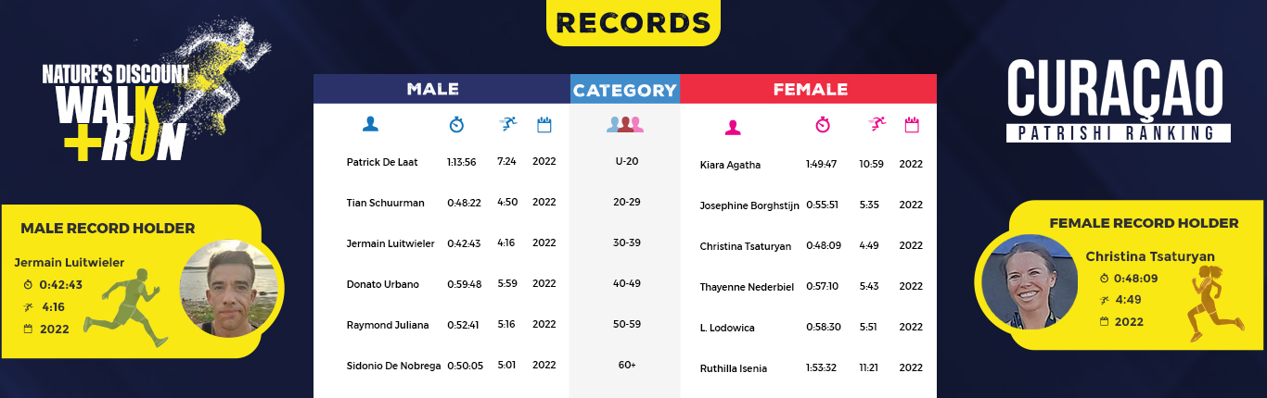This screenshot has width=1267, height=398.
Task: Click the pink stopwatch time icon
Action: tap(823, 124)
